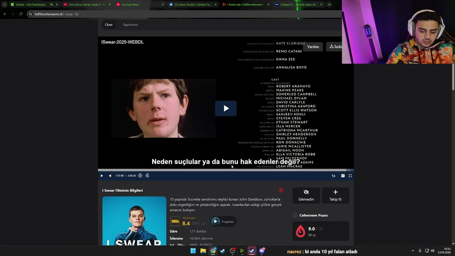Open the volume control in the system tray

[x=433, y=251]
